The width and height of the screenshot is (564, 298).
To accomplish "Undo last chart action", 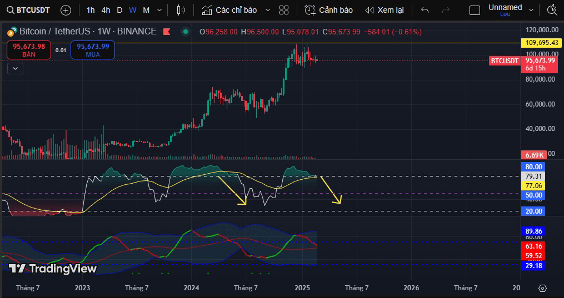I will (425, 10).
